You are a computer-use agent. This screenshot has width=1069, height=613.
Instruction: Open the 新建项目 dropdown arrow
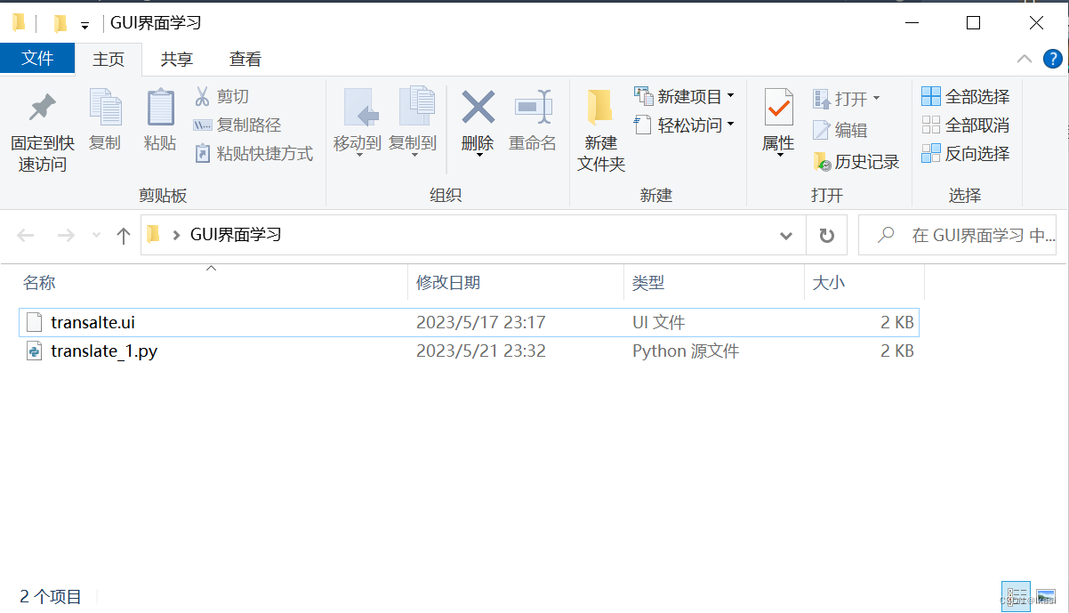tap(730, 95)
